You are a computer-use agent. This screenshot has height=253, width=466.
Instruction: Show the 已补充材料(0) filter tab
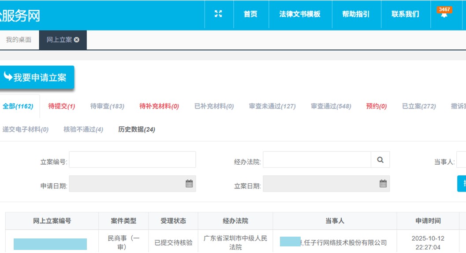click(214, 106)
